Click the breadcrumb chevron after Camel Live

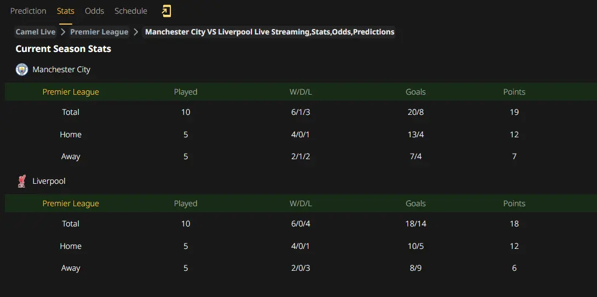point(63,32)
